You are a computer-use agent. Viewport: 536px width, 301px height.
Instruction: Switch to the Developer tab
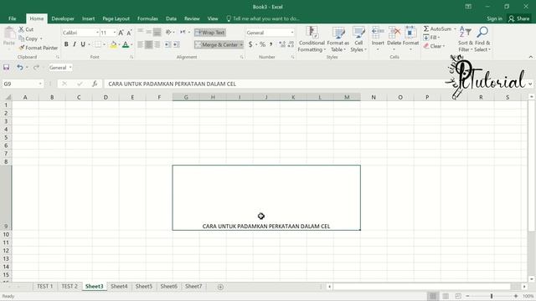63,18
